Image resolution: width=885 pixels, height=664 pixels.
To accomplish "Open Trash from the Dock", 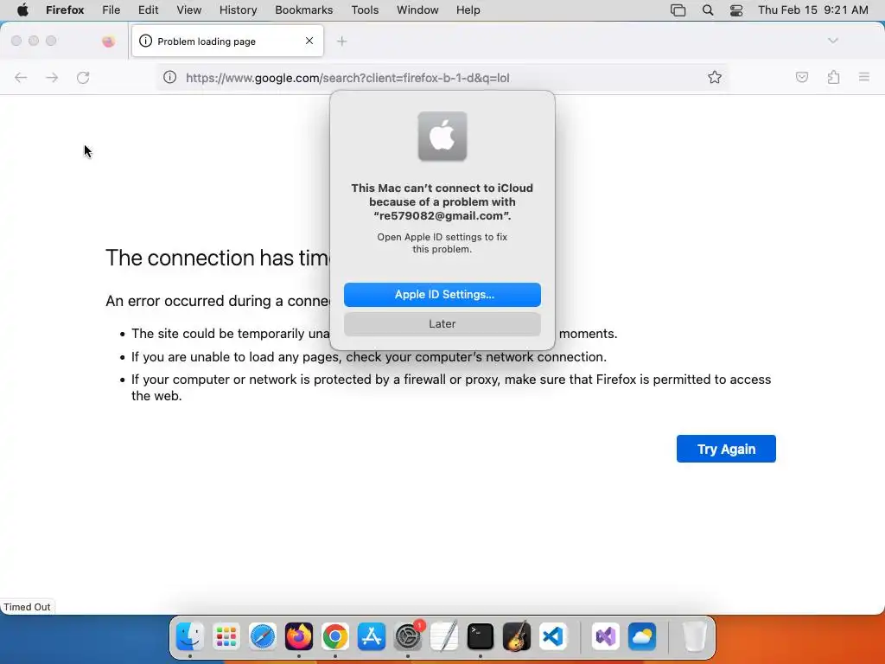I will (695, 636).
